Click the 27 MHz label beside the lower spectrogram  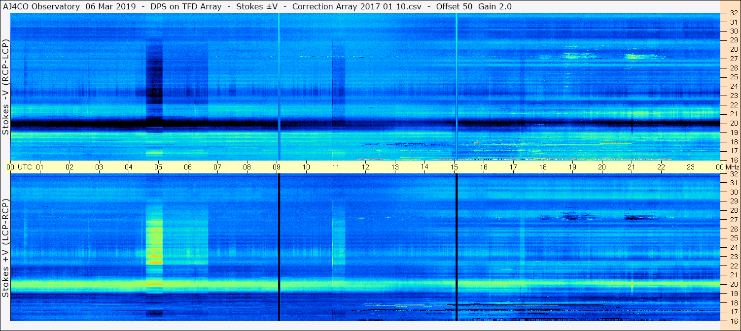(x=734, y=220)
